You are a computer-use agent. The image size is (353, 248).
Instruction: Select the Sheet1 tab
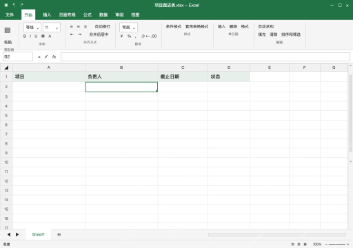(38, 234)
